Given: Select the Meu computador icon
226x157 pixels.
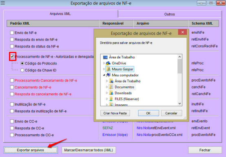Looking at the screenshot, I should (108, 75).
